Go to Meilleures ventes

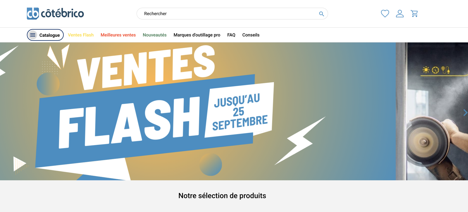click(x=118, y=35)
